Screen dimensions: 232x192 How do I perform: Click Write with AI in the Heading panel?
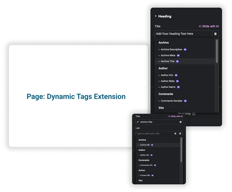coord(209,26)
